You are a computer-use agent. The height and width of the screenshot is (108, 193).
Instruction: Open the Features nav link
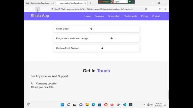99,16
